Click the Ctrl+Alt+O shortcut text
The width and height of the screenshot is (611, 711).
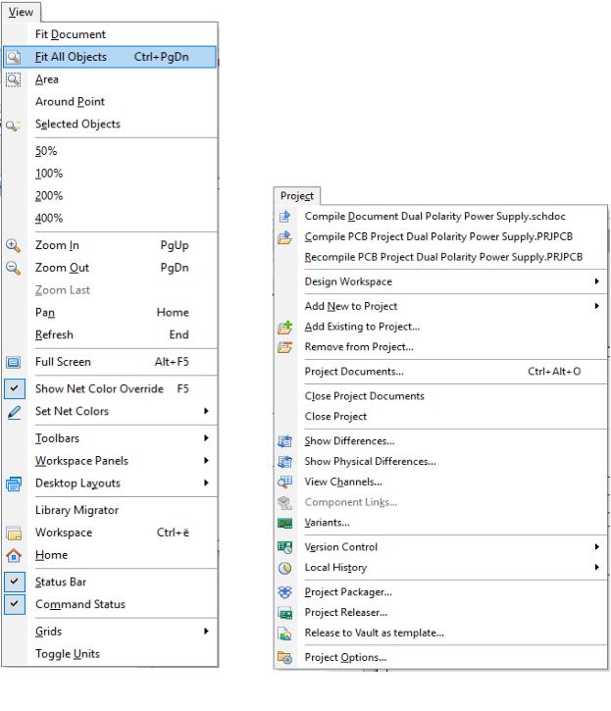pyautogui.click(x=554, y=372)
